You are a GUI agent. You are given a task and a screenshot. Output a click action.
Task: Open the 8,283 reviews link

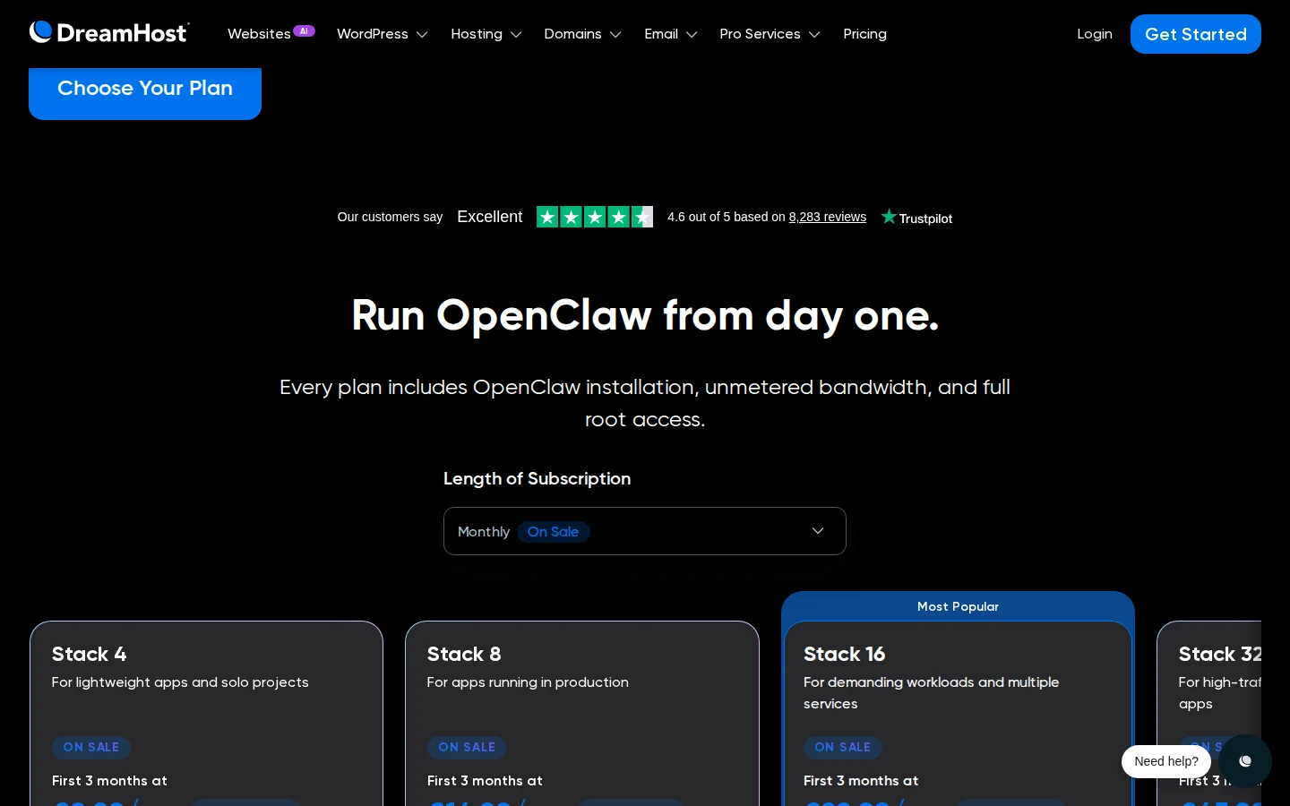coord(828,217)
